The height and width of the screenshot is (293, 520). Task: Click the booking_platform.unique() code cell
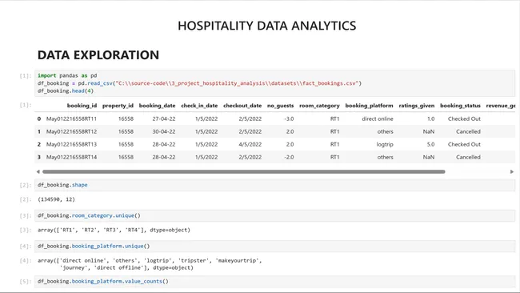274,246
